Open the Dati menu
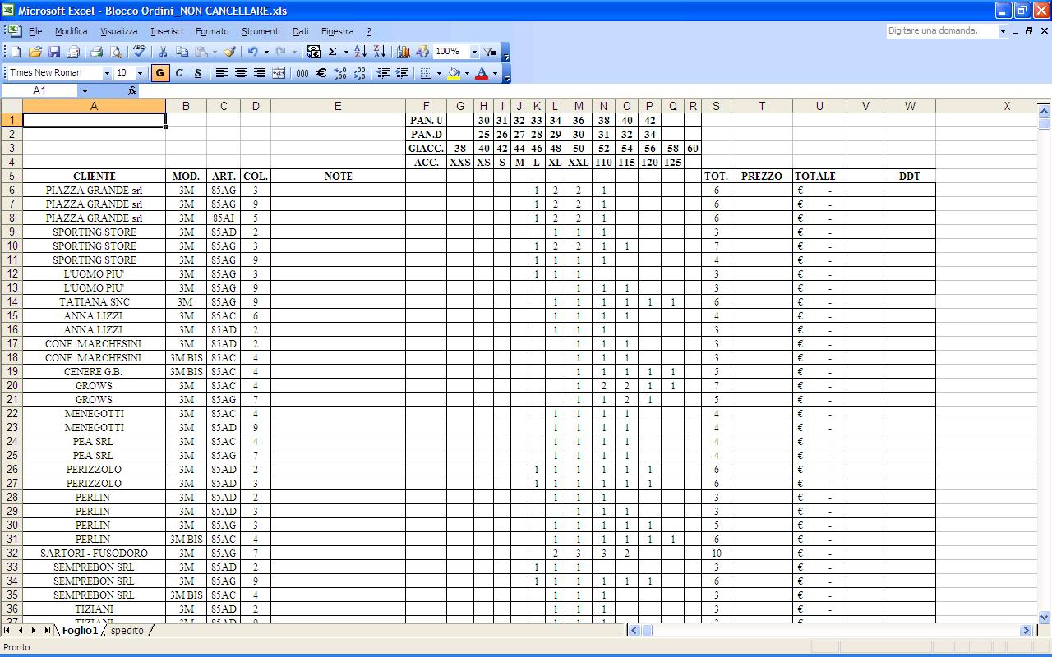 coord(300,31)
